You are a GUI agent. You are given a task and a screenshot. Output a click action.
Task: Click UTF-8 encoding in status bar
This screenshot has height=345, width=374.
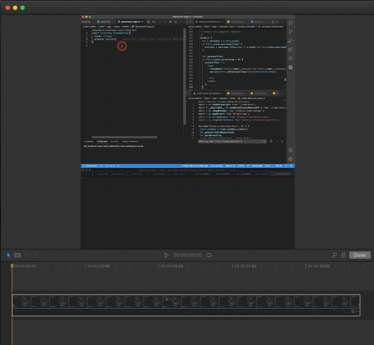(241, 166)
